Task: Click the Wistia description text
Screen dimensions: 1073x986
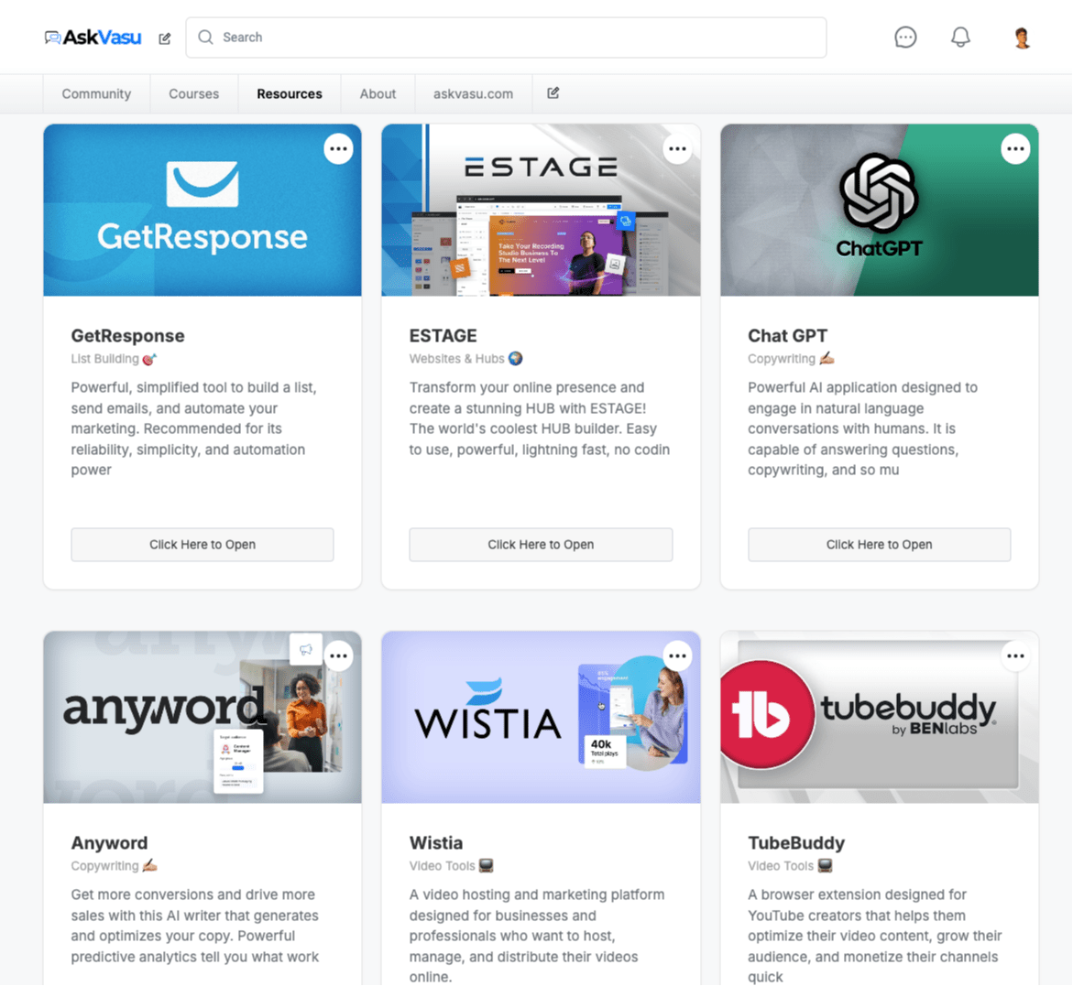Action: coord(537,936)
